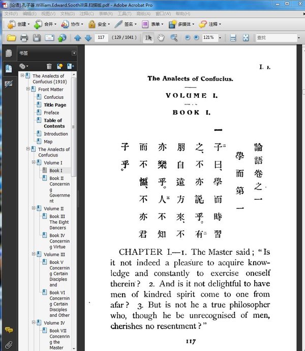Viewport: 305px width, 351px height.
Task: Click the fit-width scrolling mode icon
Action: tap(233, 37)
